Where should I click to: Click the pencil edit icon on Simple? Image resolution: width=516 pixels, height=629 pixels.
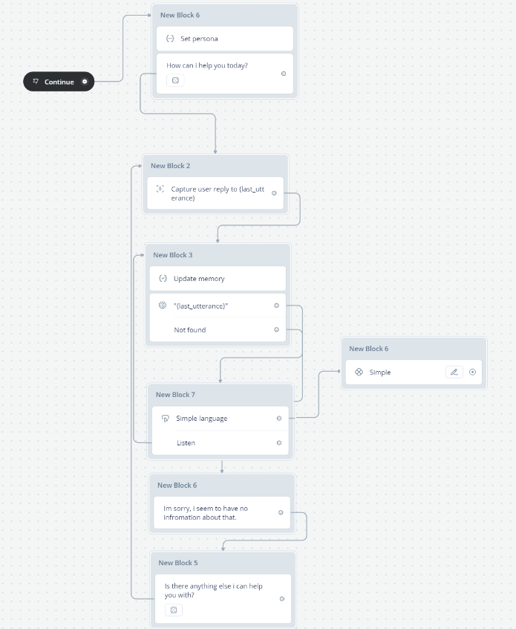click(454, 372)
